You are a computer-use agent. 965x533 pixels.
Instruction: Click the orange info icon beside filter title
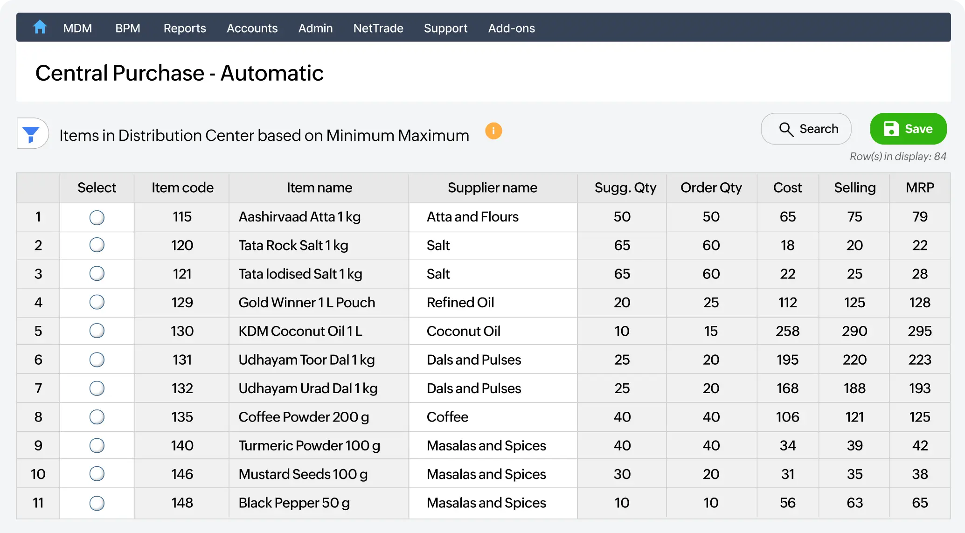[493, 131]
